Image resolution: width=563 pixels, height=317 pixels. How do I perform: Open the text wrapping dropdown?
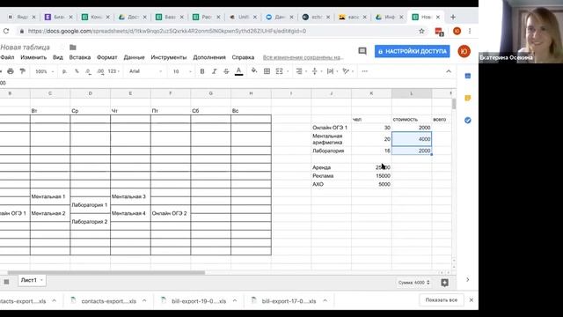coord(333,71)
